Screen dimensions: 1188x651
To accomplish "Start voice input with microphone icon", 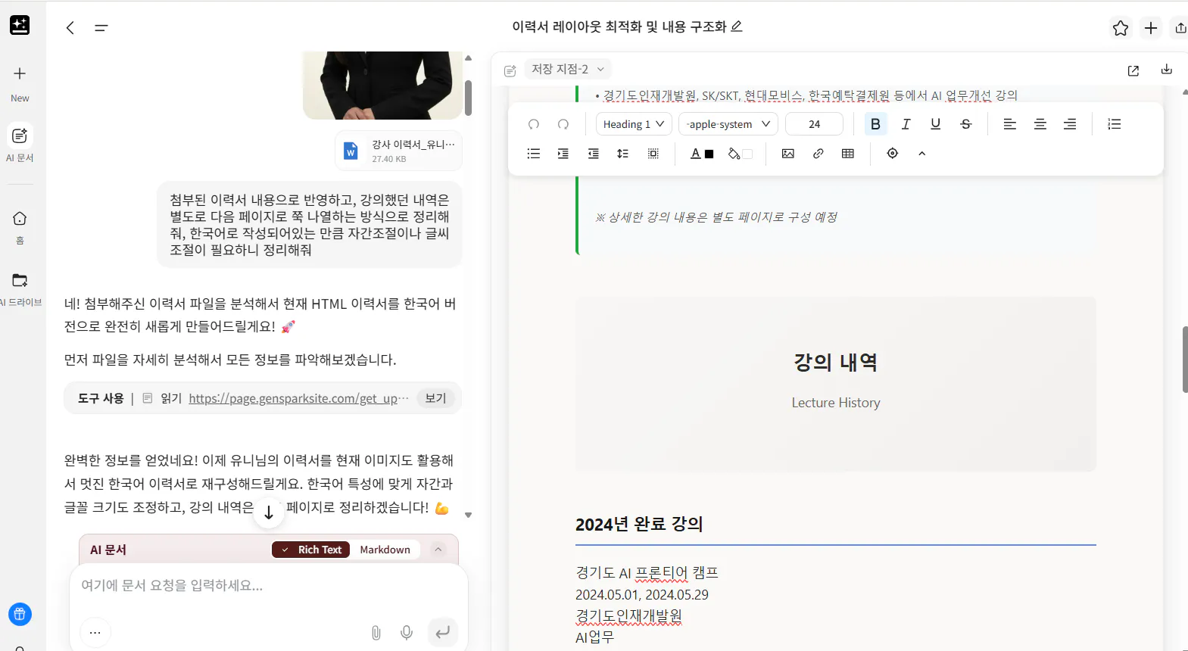I will (x=407, y=633).
